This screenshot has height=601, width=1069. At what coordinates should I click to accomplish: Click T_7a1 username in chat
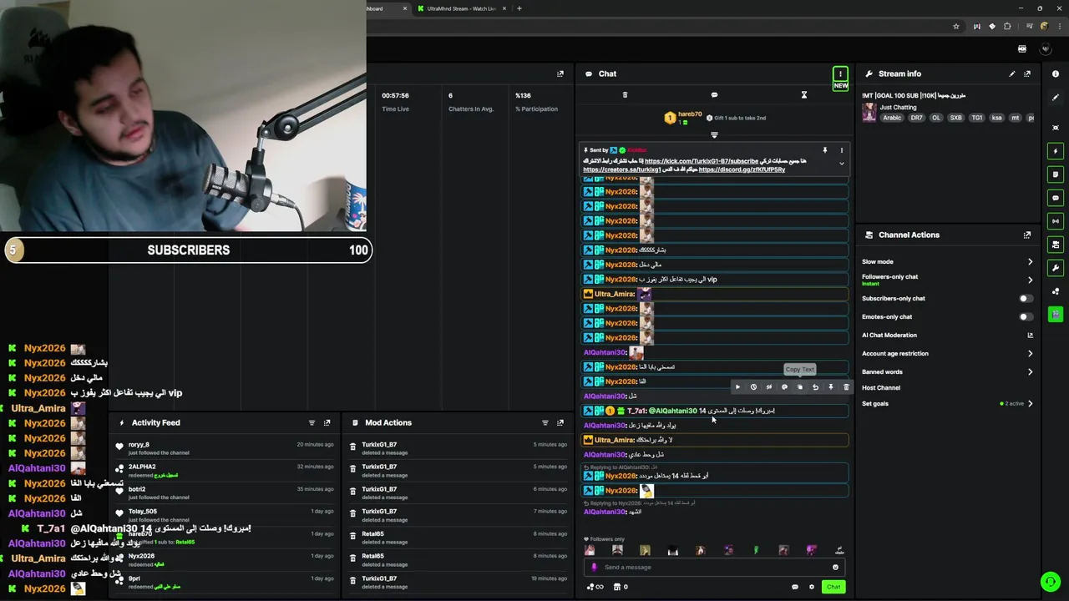636,411
